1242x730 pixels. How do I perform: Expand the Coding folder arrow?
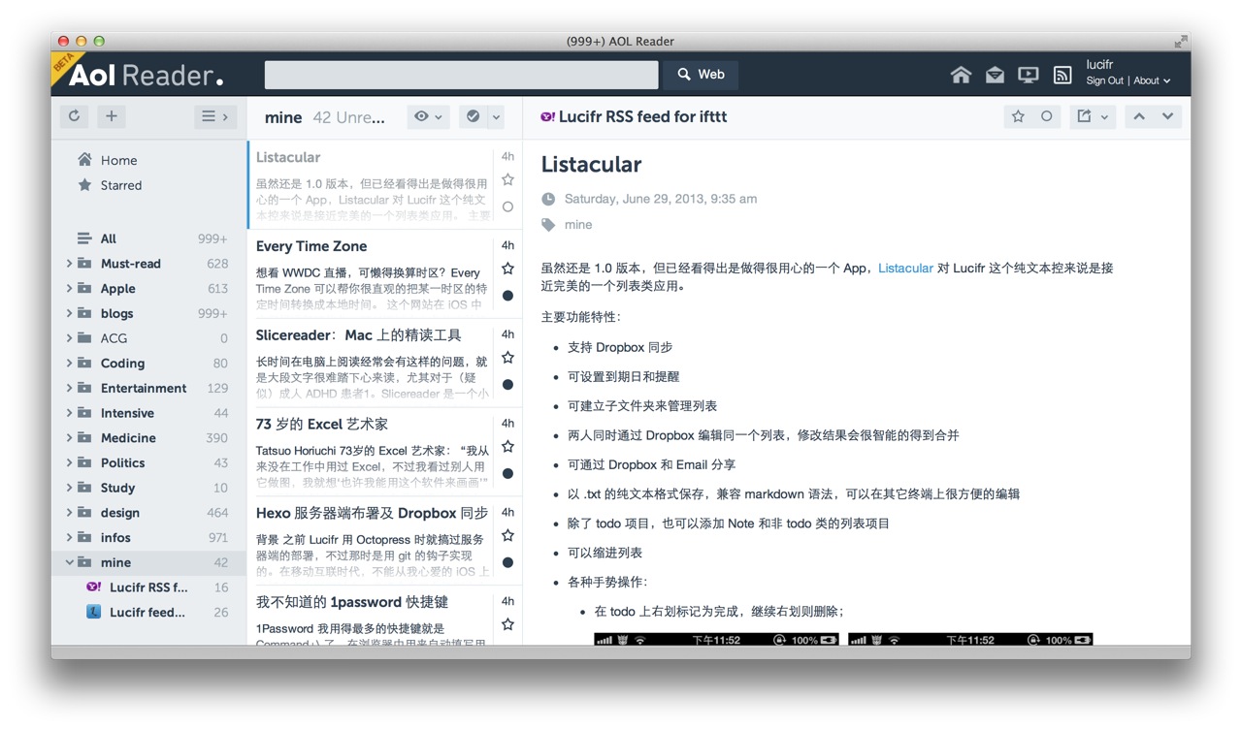(69, 364)
